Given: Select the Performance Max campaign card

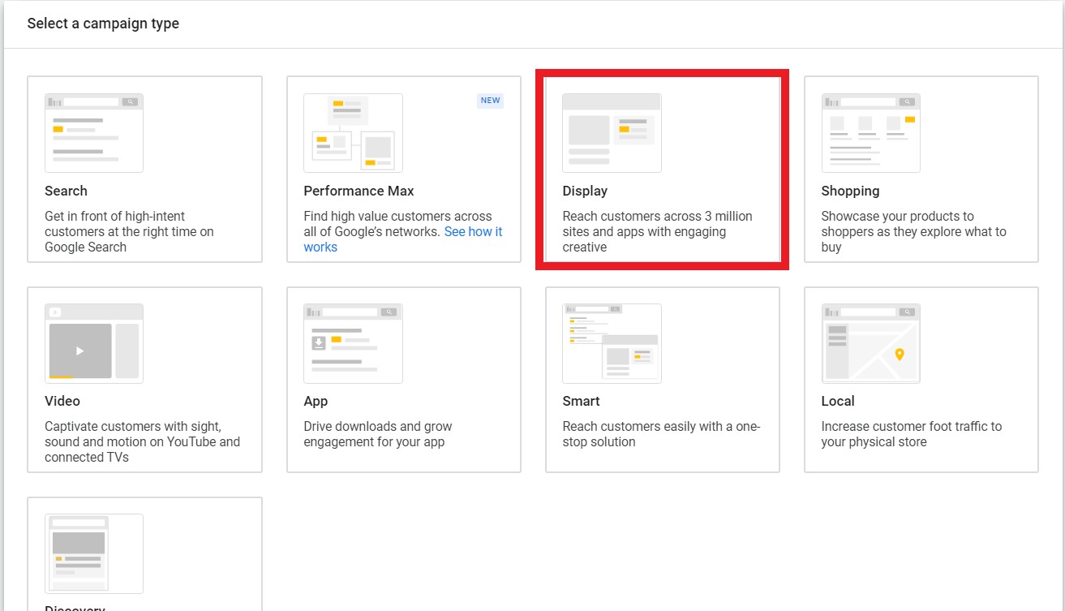Looking at the screenshot, I should pos(403,169).
